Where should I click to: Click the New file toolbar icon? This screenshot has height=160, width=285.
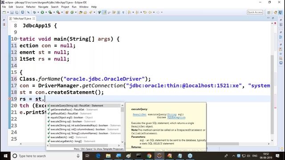coord(4,12)
